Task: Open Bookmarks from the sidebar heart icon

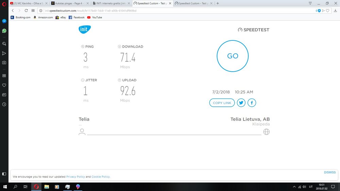Action: [4, 85]
